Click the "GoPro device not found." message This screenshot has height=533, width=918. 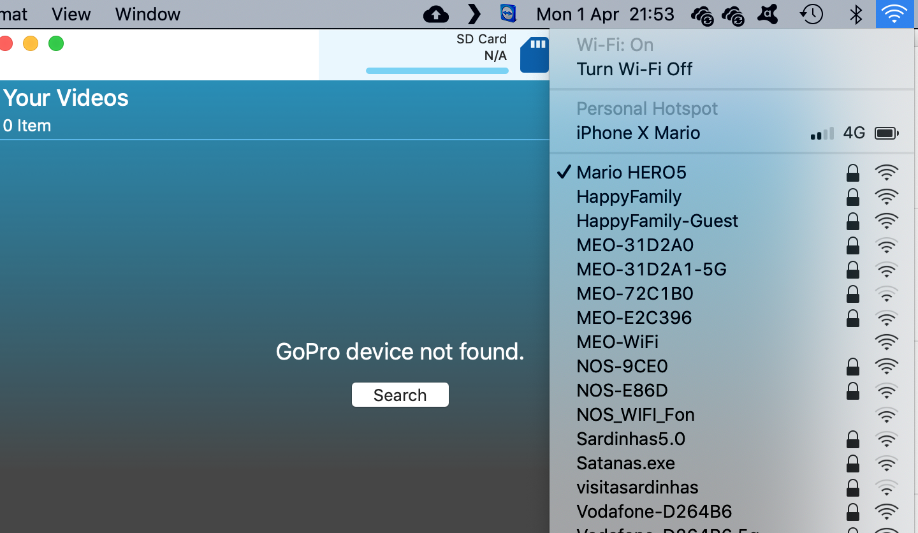(400, 351)
